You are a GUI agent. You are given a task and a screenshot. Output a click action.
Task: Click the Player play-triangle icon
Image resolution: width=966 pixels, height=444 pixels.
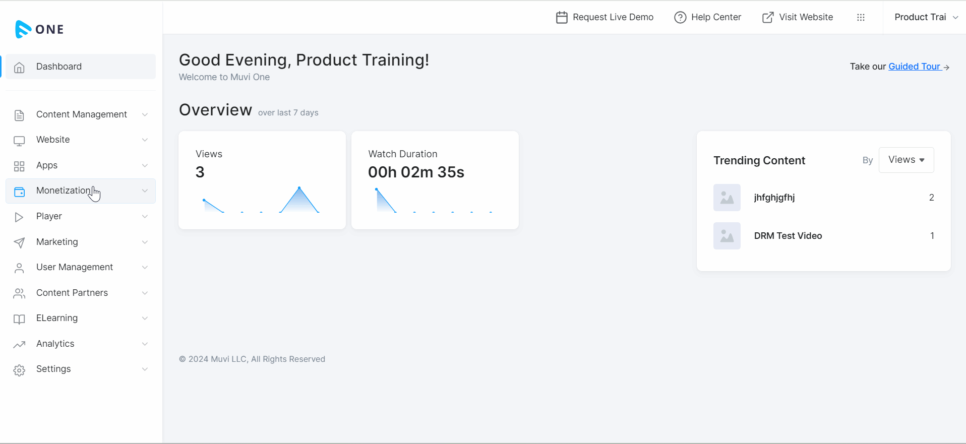pyautogui.click(x=19, y=217)
